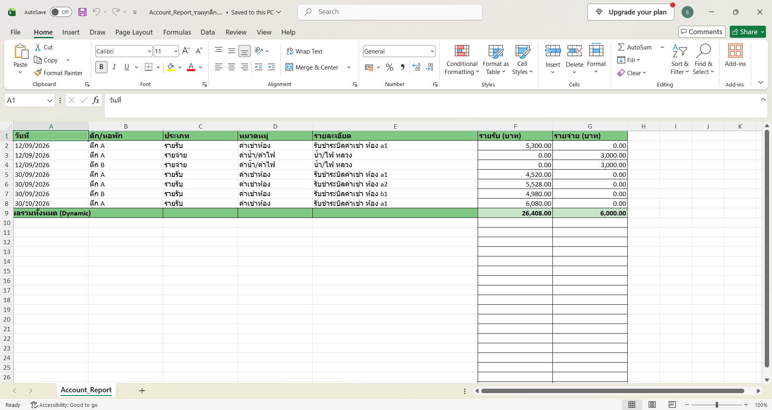This screenshot has height=410, width=772.
Task: Open the File menu
Action: tap(15, 32)
